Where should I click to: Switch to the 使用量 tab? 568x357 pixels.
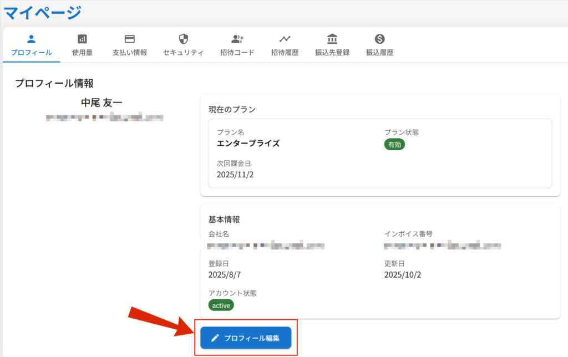pos(82,53)
